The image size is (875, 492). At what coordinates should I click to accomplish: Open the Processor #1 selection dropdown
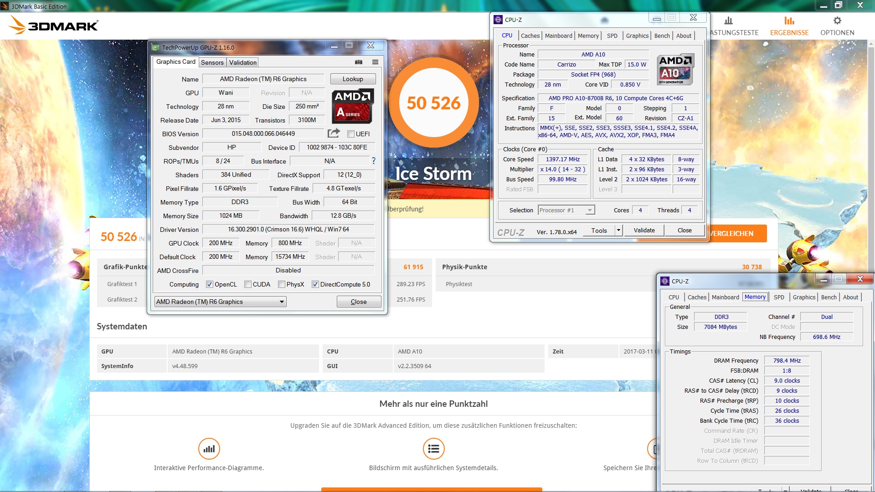click(566, 210)
